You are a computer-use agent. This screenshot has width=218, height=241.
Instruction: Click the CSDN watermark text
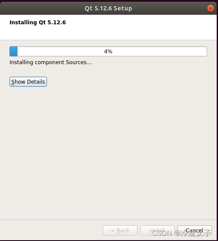tap(181, 233)
